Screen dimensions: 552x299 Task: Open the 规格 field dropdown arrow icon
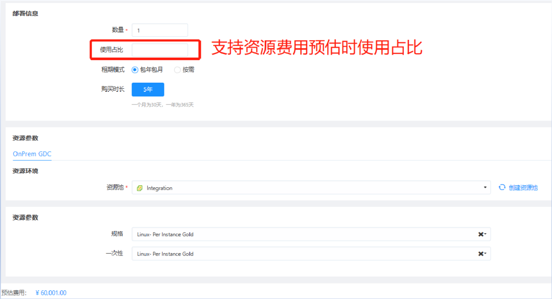[x=485, y=234]
